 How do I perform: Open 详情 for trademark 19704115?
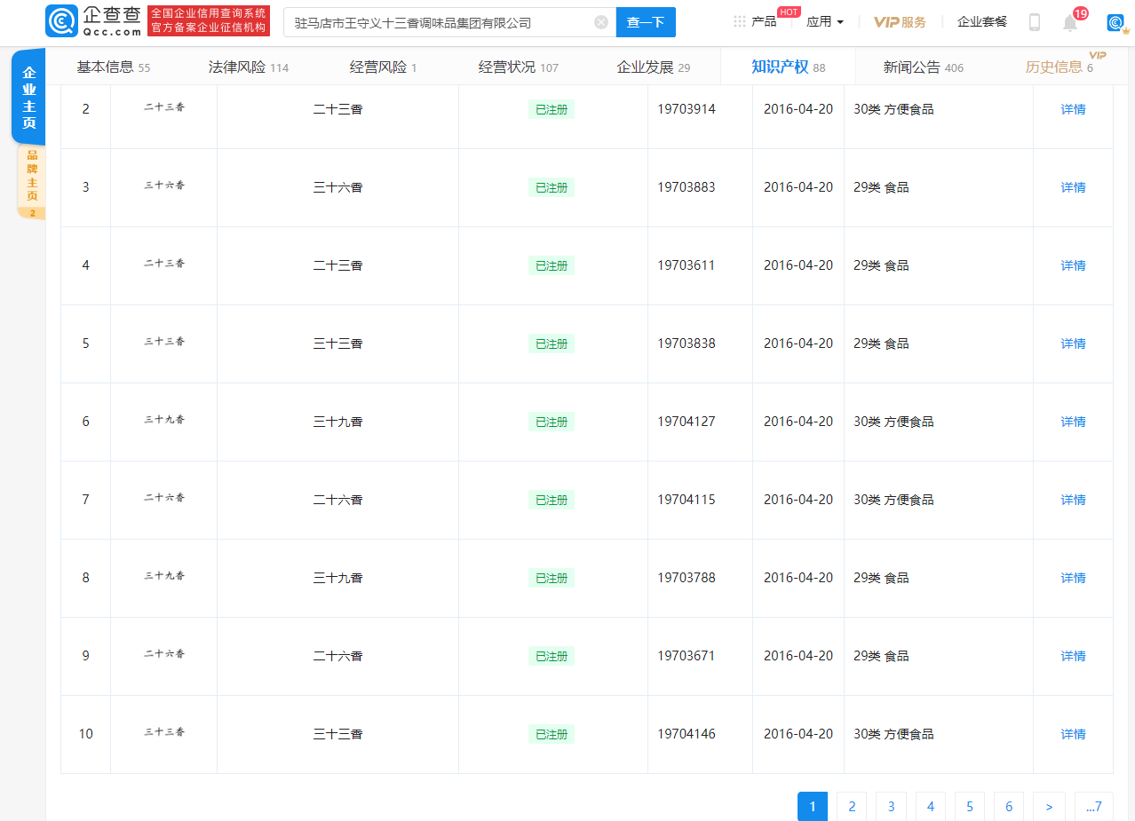[x=1073, y=500]
